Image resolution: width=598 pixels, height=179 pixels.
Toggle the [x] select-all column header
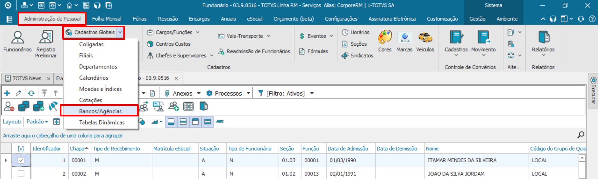pyautogui.click(x=21, y=149)
